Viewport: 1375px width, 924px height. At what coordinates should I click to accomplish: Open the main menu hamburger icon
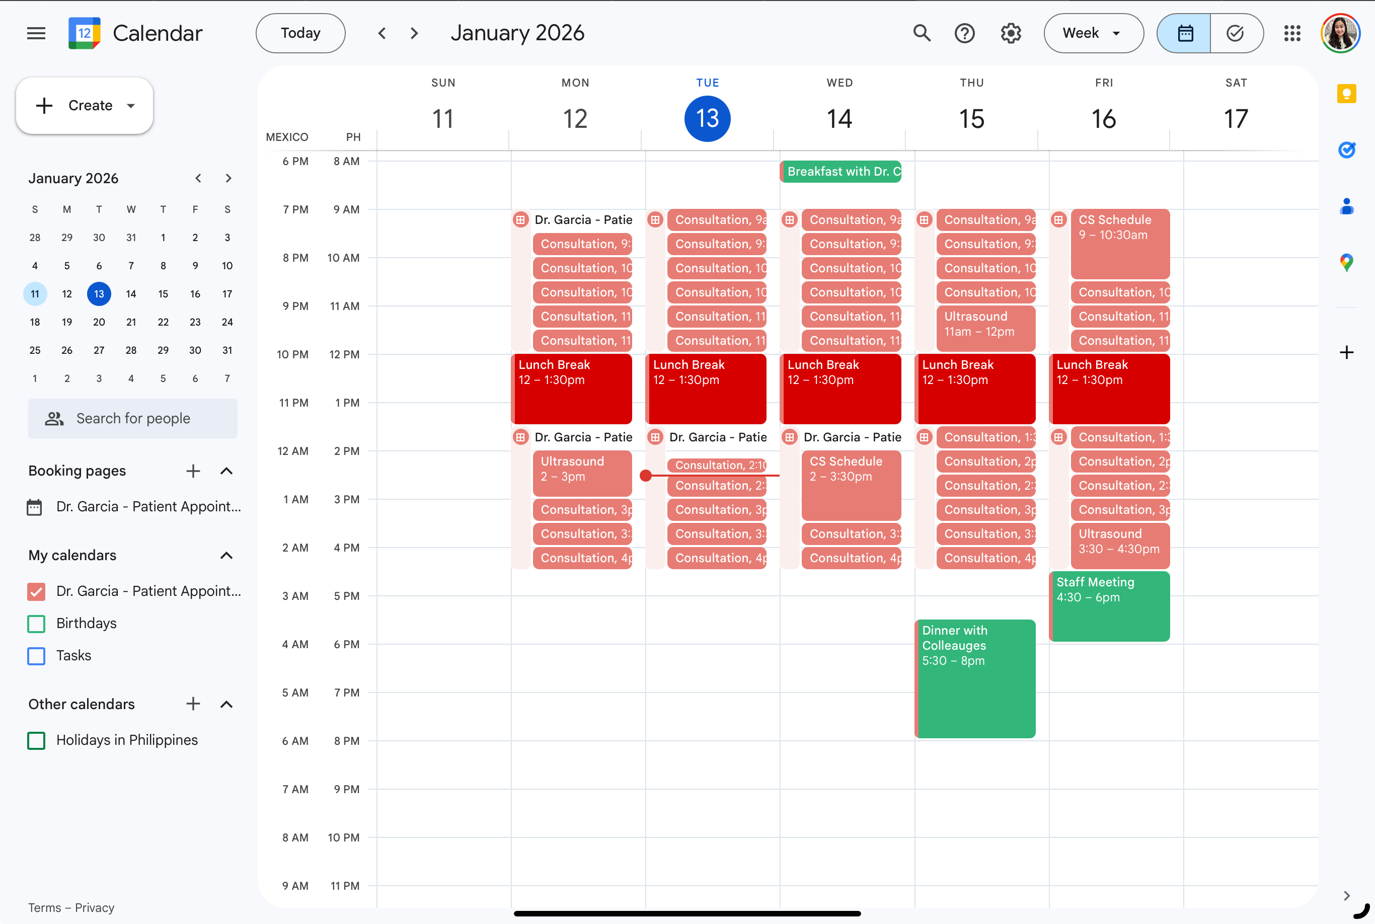36,33
